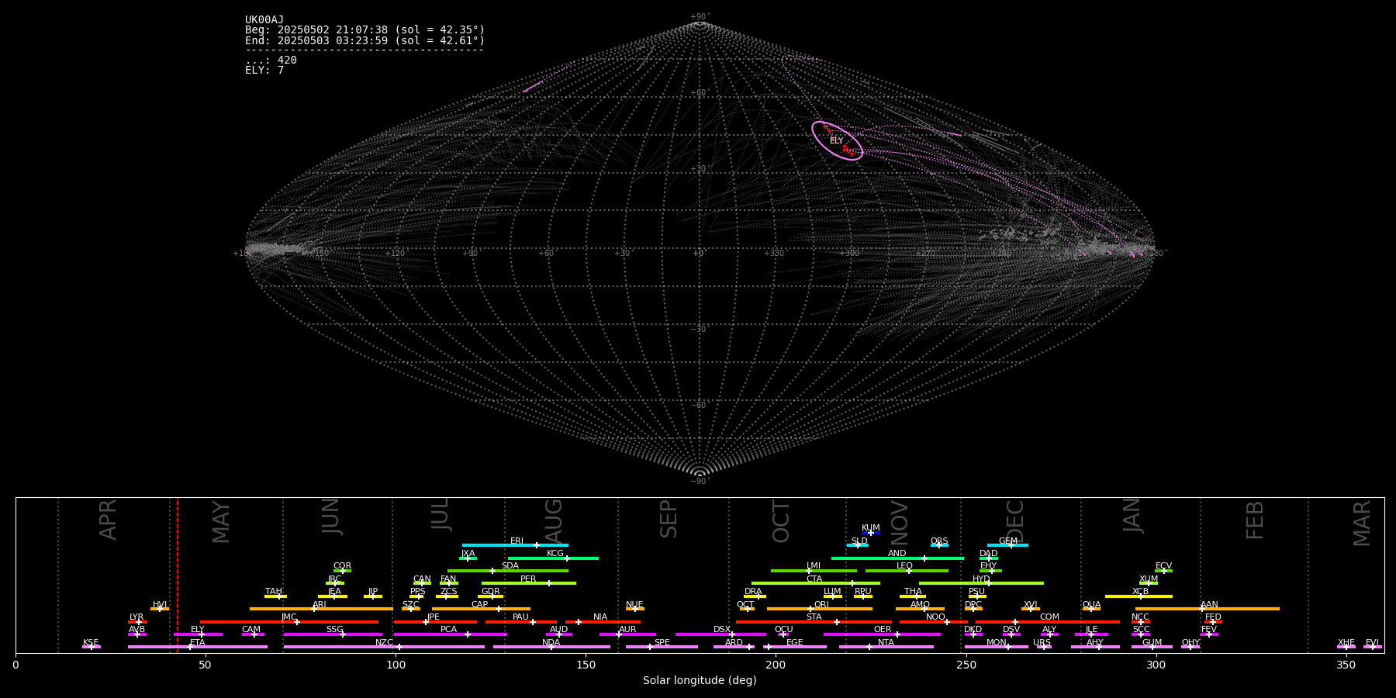Select the PER shower label in timeline
The width and height of the screenshot is (1396, 698).
(x=528, y=579)
